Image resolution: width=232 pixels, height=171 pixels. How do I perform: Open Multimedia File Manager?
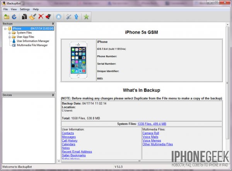tap(32, 45)
